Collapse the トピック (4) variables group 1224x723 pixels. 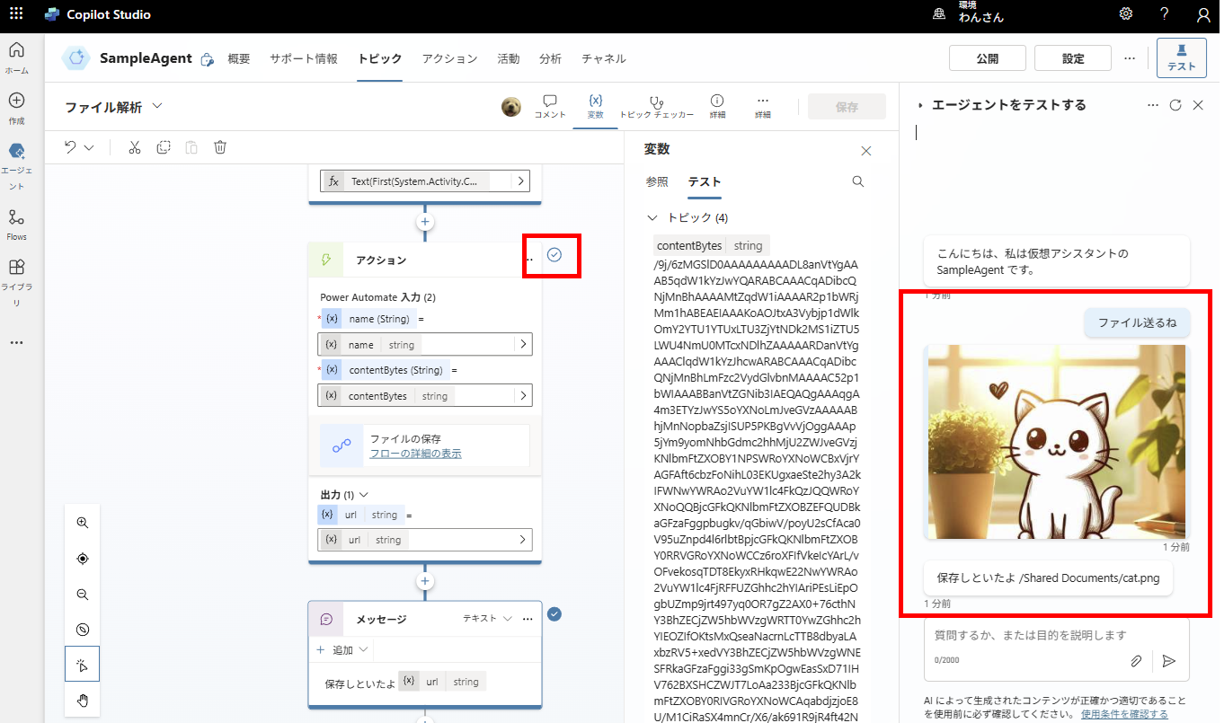pyautogui.click(x=652, y=216)
